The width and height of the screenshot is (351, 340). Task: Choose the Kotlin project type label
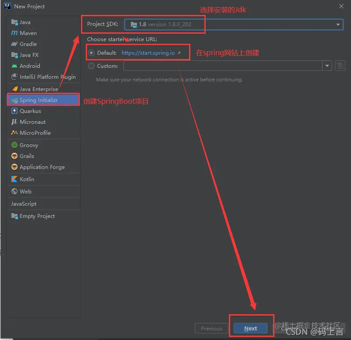[27, 179]
